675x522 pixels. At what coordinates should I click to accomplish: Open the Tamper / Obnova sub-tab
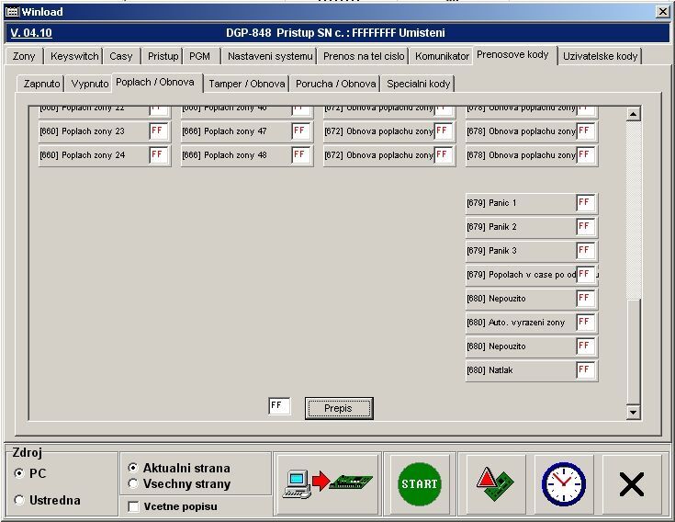click(x=246, y=84)
